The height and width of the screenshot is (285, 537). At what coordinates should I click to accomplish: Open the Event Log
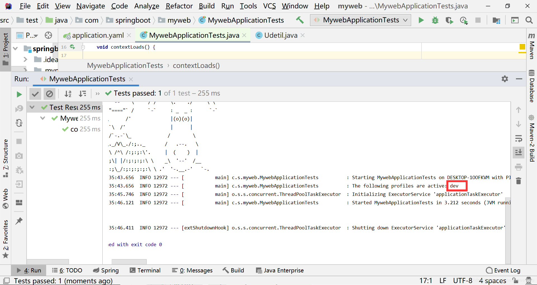[503, 270]
